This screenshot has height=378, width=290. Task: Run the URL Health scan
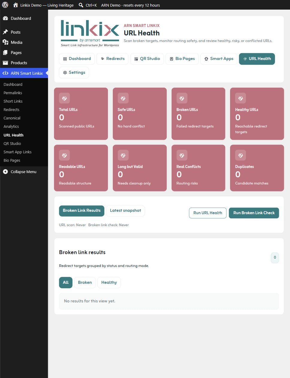[208, 213]
